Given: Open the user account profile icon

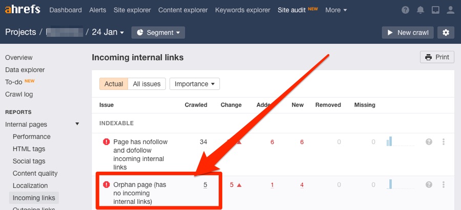Looking at the screenshot, I should tap(450, 10).
